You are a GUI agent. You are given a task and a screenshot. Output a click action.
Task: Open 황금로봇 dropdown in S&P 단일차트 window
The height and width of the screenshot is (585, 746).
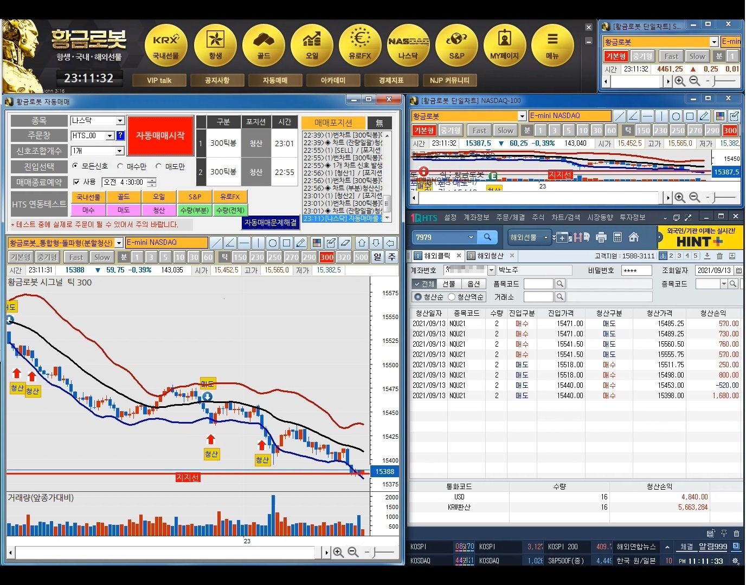[x=714, y=42]
